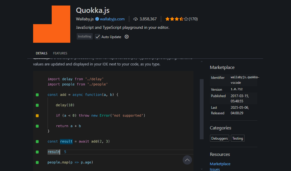Select the Testing category tag

coord(238,138)
